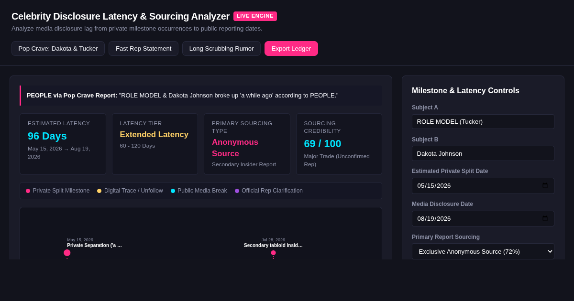Screen dimensions: 574x301
Task: Edit the Subject B field
Action: click(483, 153)
